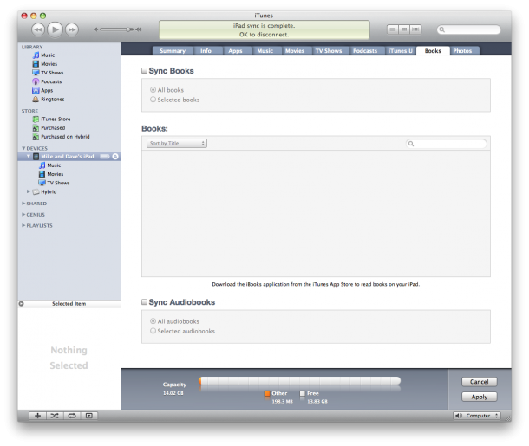Enable the Sync Audiobooks checkbox
This screenshot has height=446, width=529.
click(145, 302)
